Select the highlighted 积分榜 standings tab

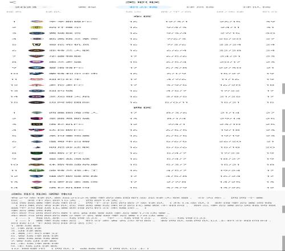click(x=143, y=7)
